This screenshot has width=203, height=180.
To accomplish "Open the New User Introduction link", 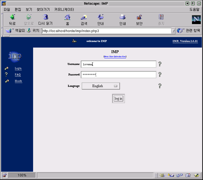I will pyautogui.click(x=115, y=57).
